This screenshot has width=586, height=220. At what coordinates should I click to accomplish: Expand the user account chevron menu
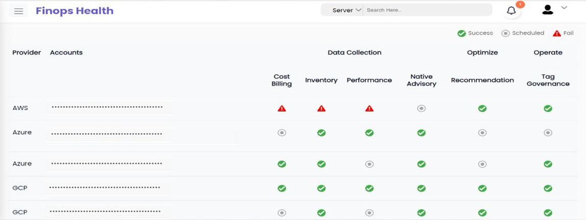pos(564,8)
